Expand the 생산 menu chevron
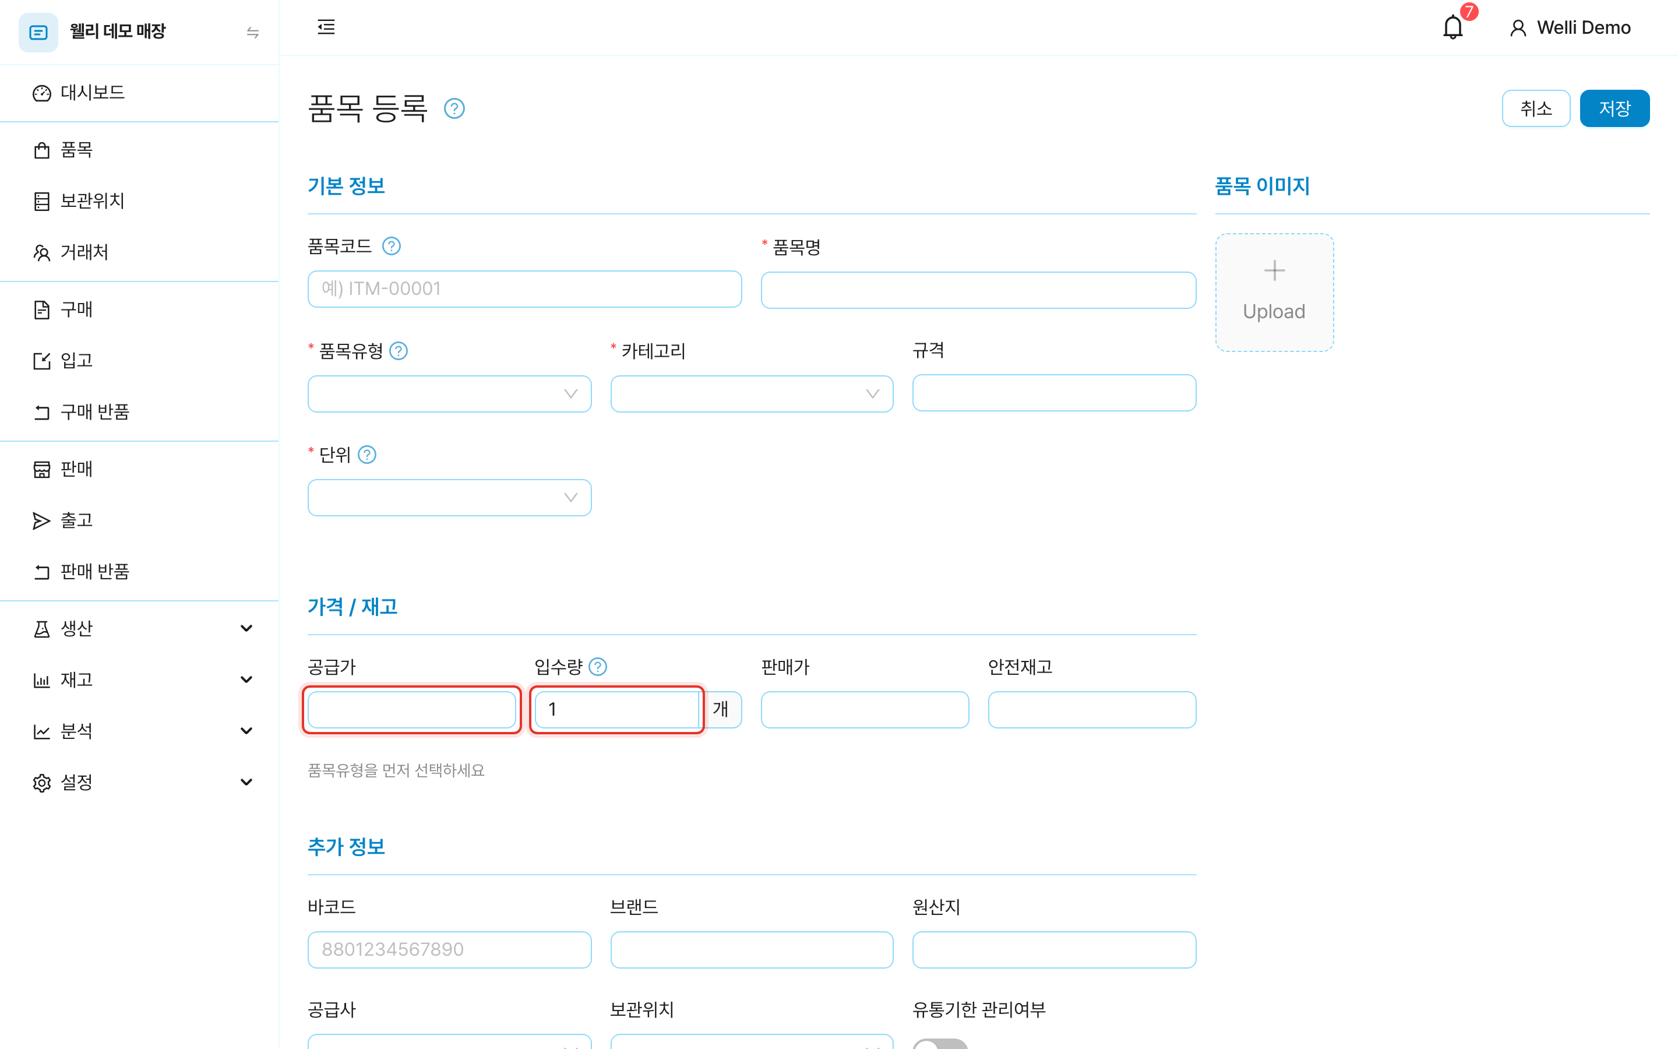The image size is (1678, 1049). coord(246,629)
